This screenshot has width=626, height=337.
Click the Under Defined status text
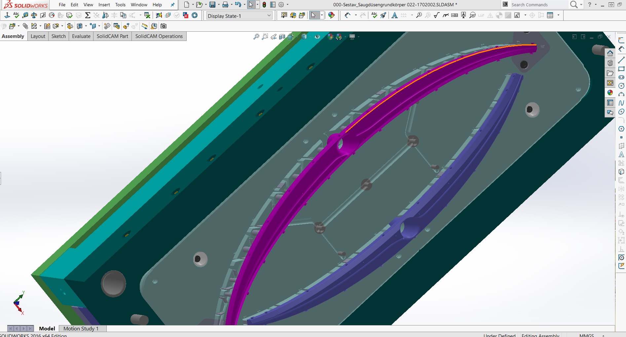pyautogui.click(x=499, y=335)
